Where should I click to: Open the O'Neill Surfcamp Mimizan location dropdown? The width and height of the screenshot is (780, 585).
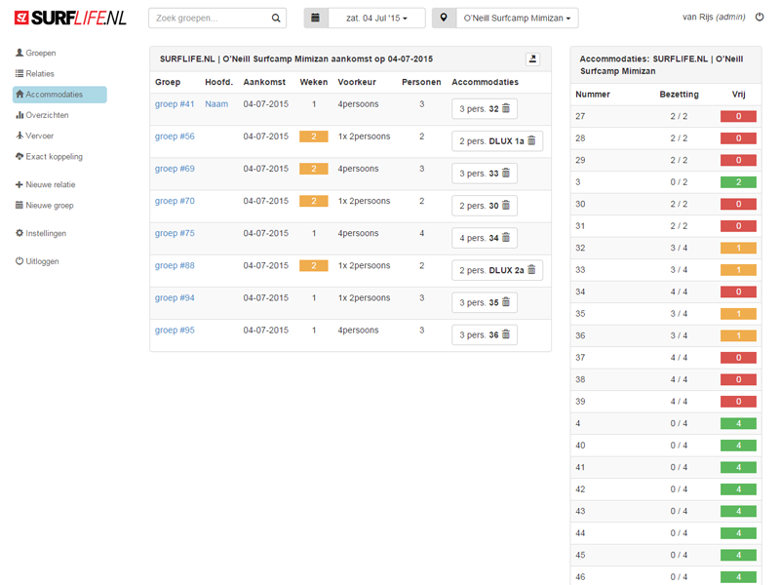click(x=518, y=18)
